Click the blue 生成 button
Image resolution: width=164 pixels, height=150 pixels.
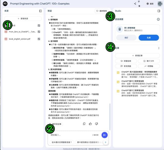149,38
